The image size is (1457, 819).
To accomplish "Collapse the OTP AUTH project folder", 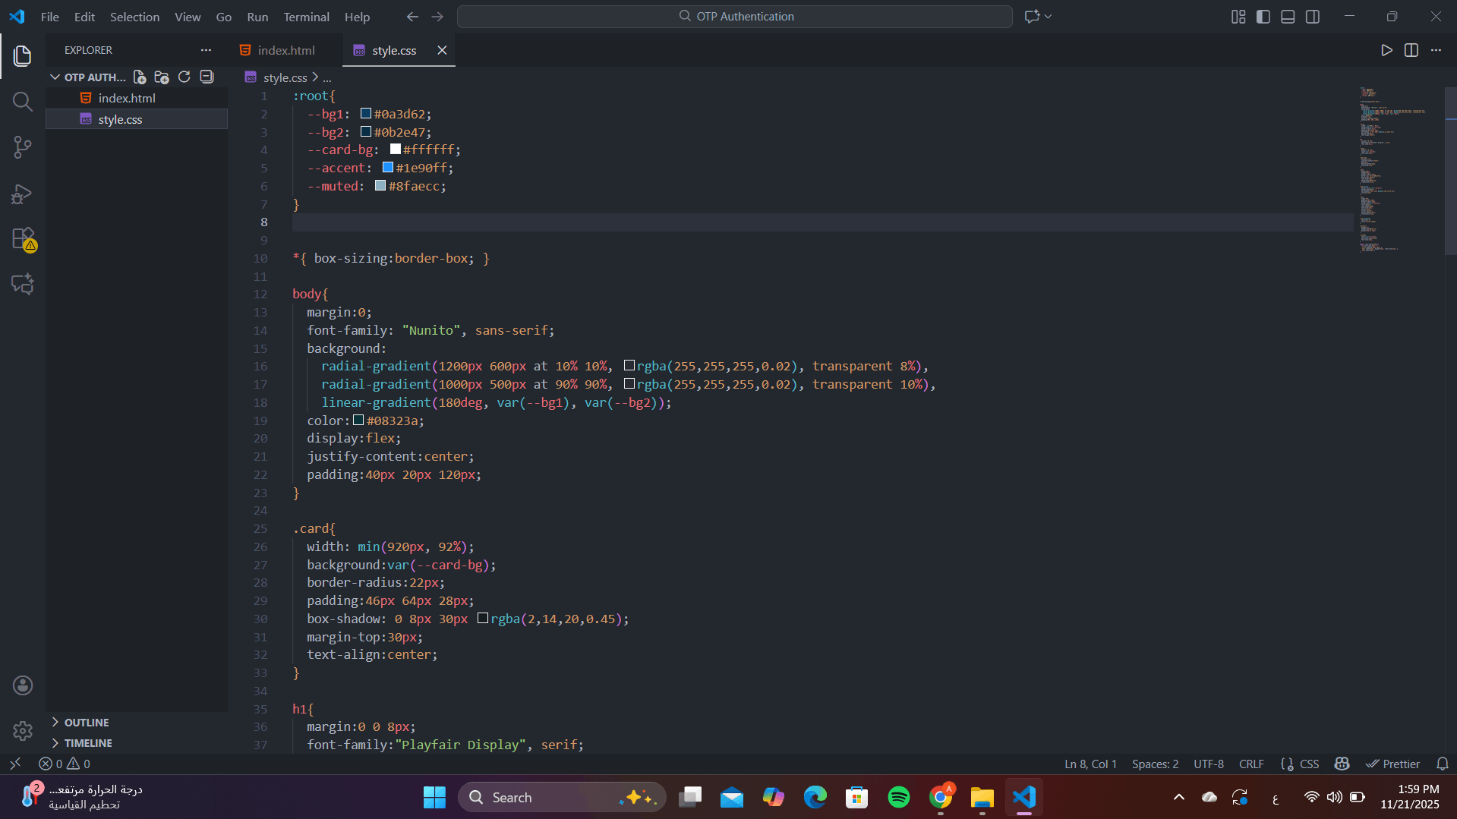I will coord(55,77).
